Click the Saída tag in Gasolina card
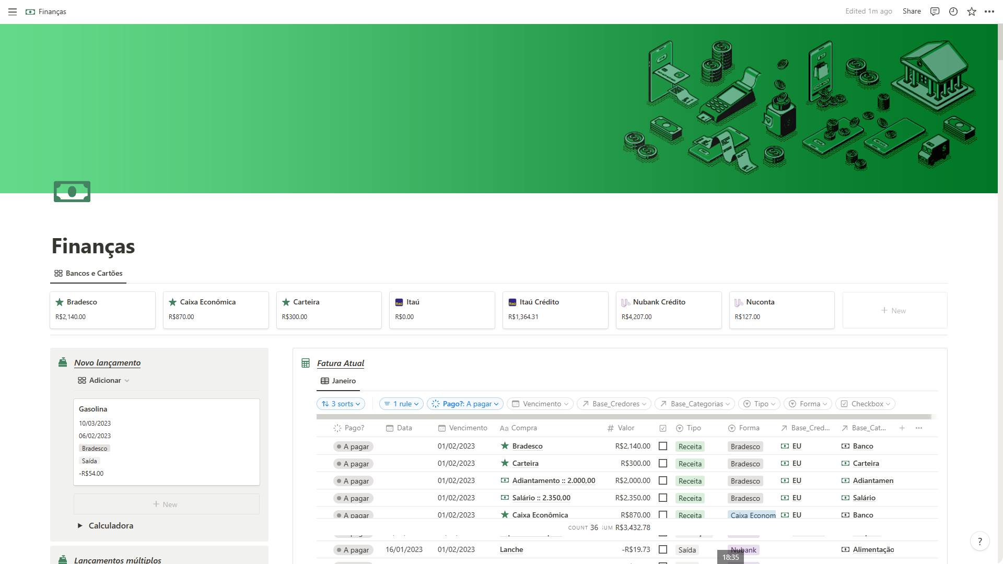 (x=89, y=461)
